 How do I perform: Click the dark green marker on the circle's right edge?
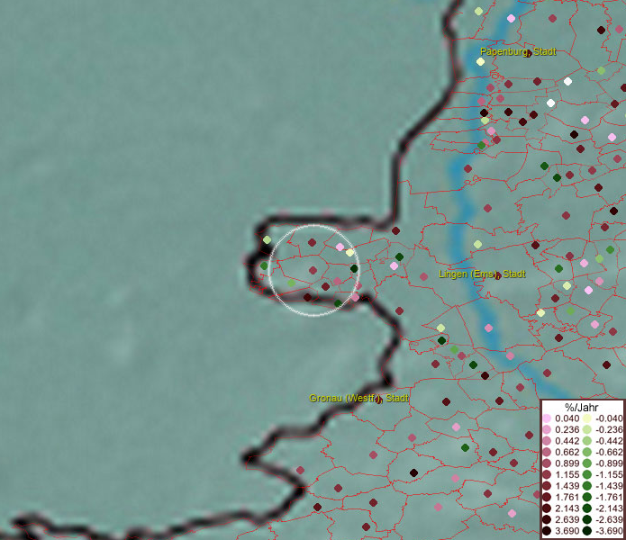(354, 268)
